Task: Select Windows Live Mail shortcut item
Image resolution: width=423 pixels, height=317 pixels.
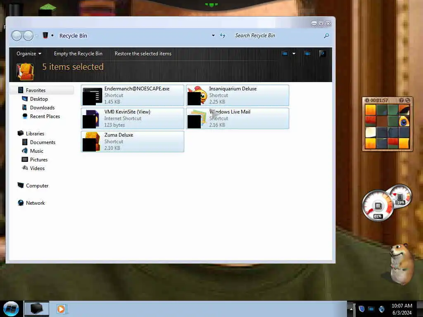Action: (238, 118)
